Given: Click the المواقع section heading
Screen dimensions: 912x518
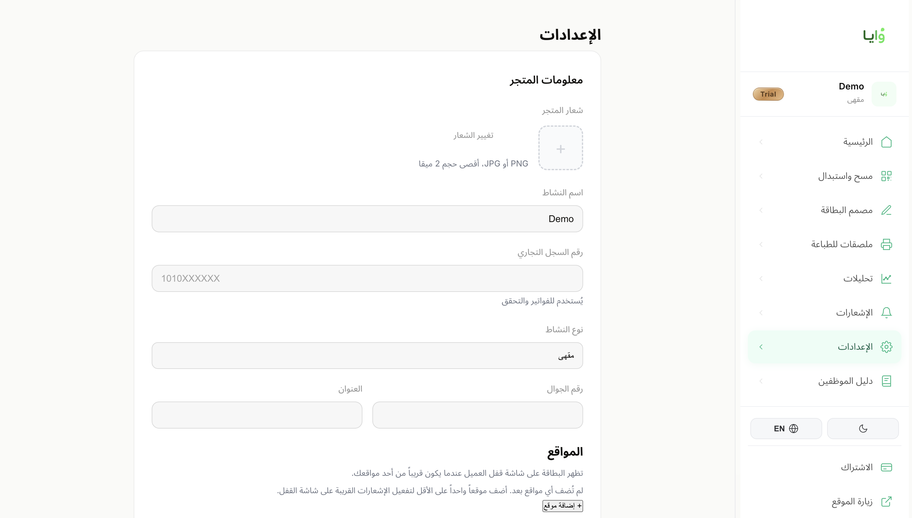Looking at the screenshot, I should pos(565,452).
